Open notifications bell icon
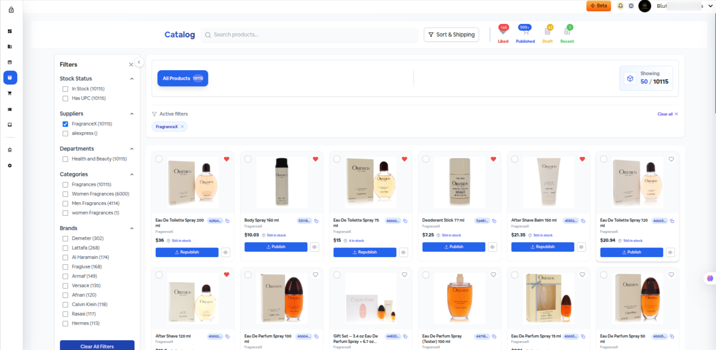The width and height of the screenshot is (716, 350). click(620, 6)
